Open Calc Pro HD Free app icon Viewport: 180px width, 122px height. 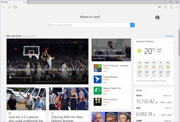[97, 68]
